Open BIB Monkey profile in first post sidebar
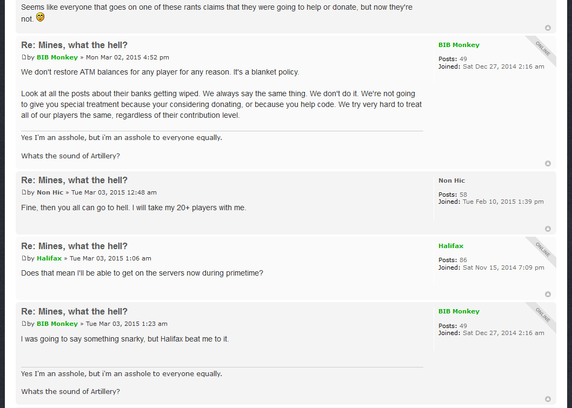The image size is (572, 408). click(459, 45)
